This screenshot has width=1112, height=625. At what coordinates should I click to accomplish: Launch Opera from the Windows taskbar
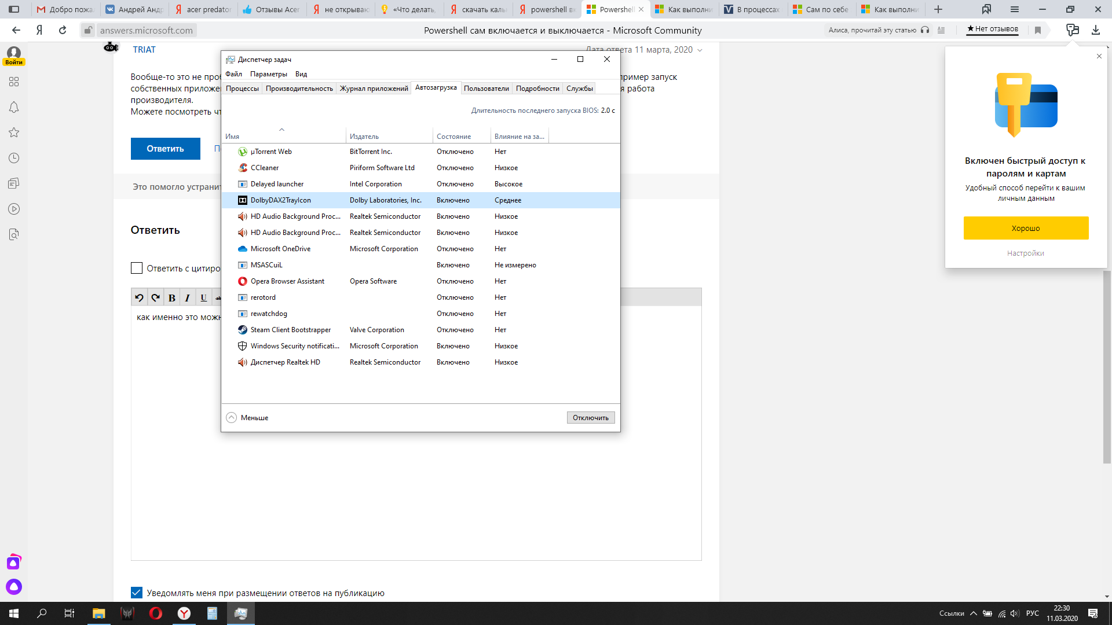(x=155, y=613)
